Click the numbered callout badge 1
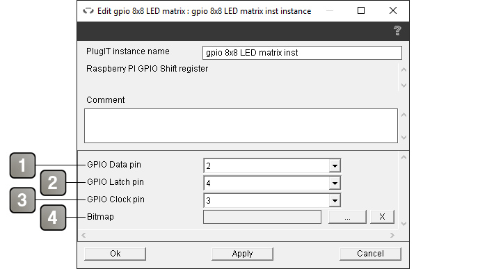 click(x=22, y=165)
